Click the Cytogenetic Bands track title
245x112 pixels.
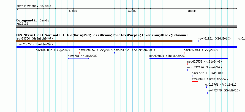coord(33,20)
